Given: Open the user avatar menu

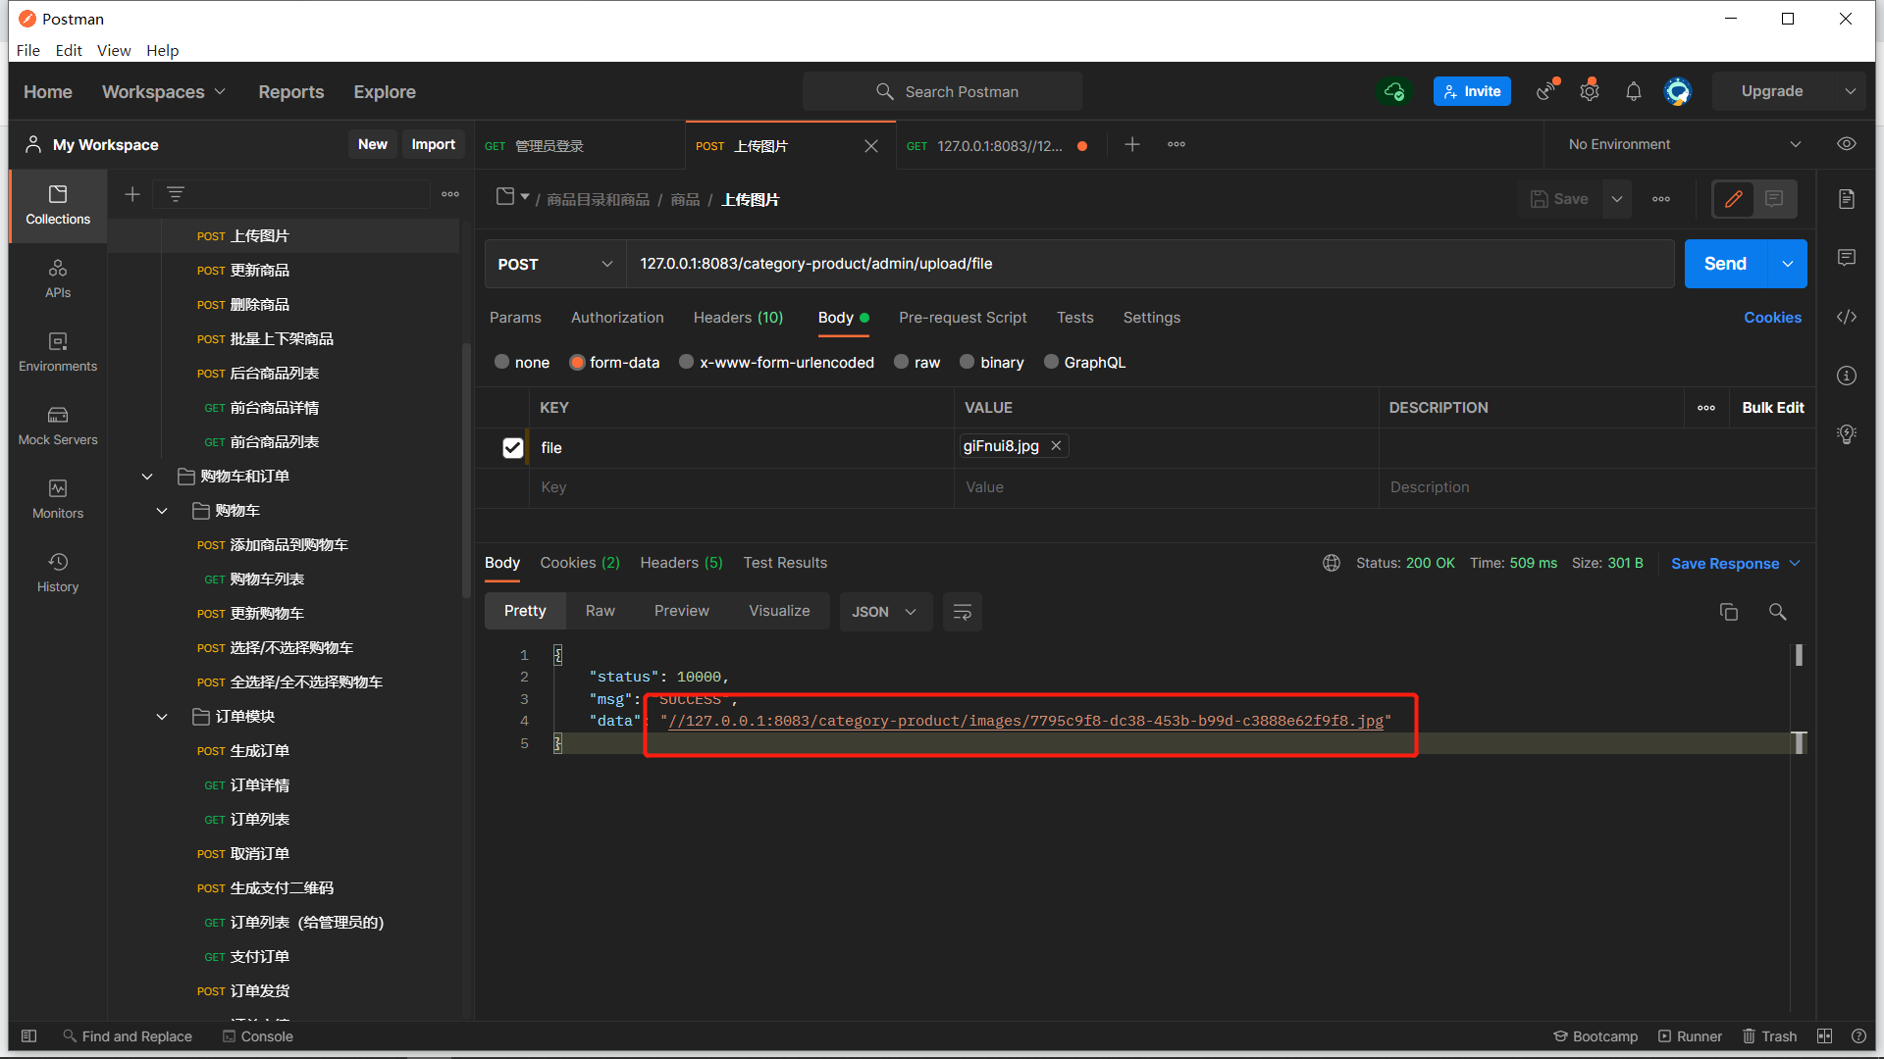Looking at the screenshot, I should [x=1678, y=91].
